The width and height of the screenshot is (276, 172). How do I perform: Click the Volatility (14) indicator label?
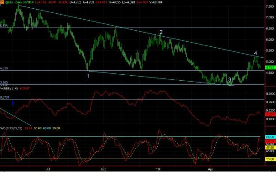point(9,89)
